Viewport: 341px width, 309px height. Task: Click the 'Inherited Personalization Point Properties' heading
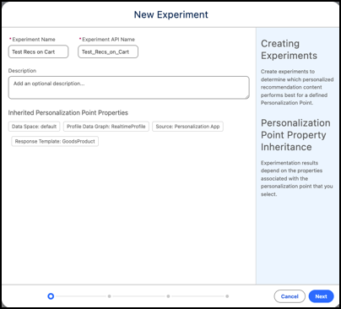(x=68, y=113)
